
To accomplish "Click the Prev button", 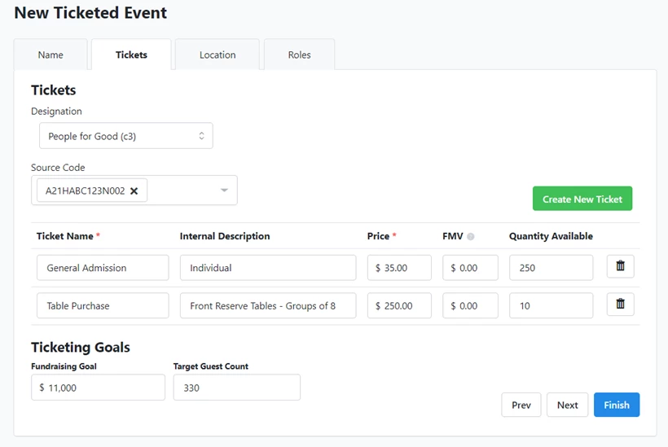I will [521, 405].
